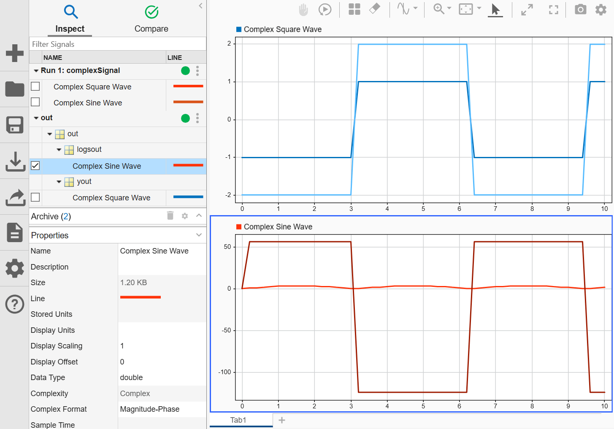This screenshot has width=614, height=429.
Task: Collapse the nested 'out' tree node
Action: [50, 134]
